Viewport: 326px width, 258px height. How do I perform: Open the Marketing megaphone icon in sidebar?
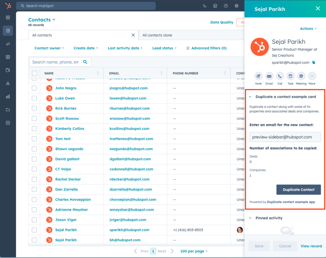click(x=8, y=44)
